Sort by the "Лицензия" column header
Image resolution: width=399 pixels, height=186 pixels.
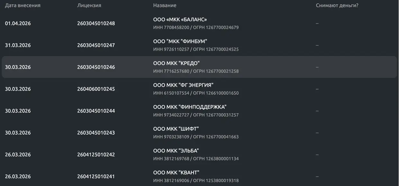tap(89, 5)
